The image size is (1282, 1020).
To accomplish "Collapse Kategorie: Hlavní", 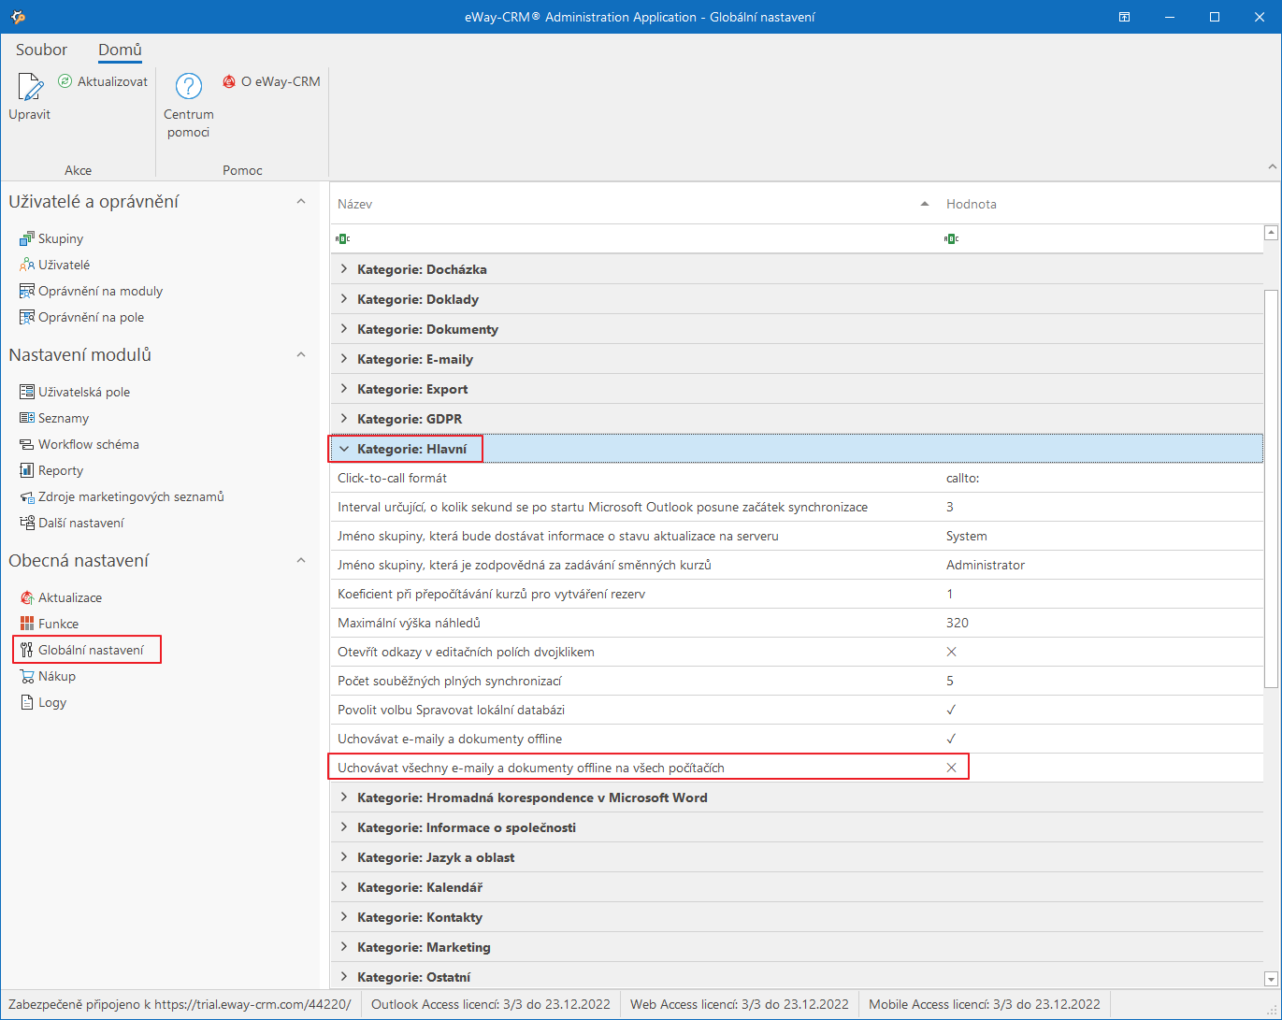I will pyautogui.click(x=344, y=449).
